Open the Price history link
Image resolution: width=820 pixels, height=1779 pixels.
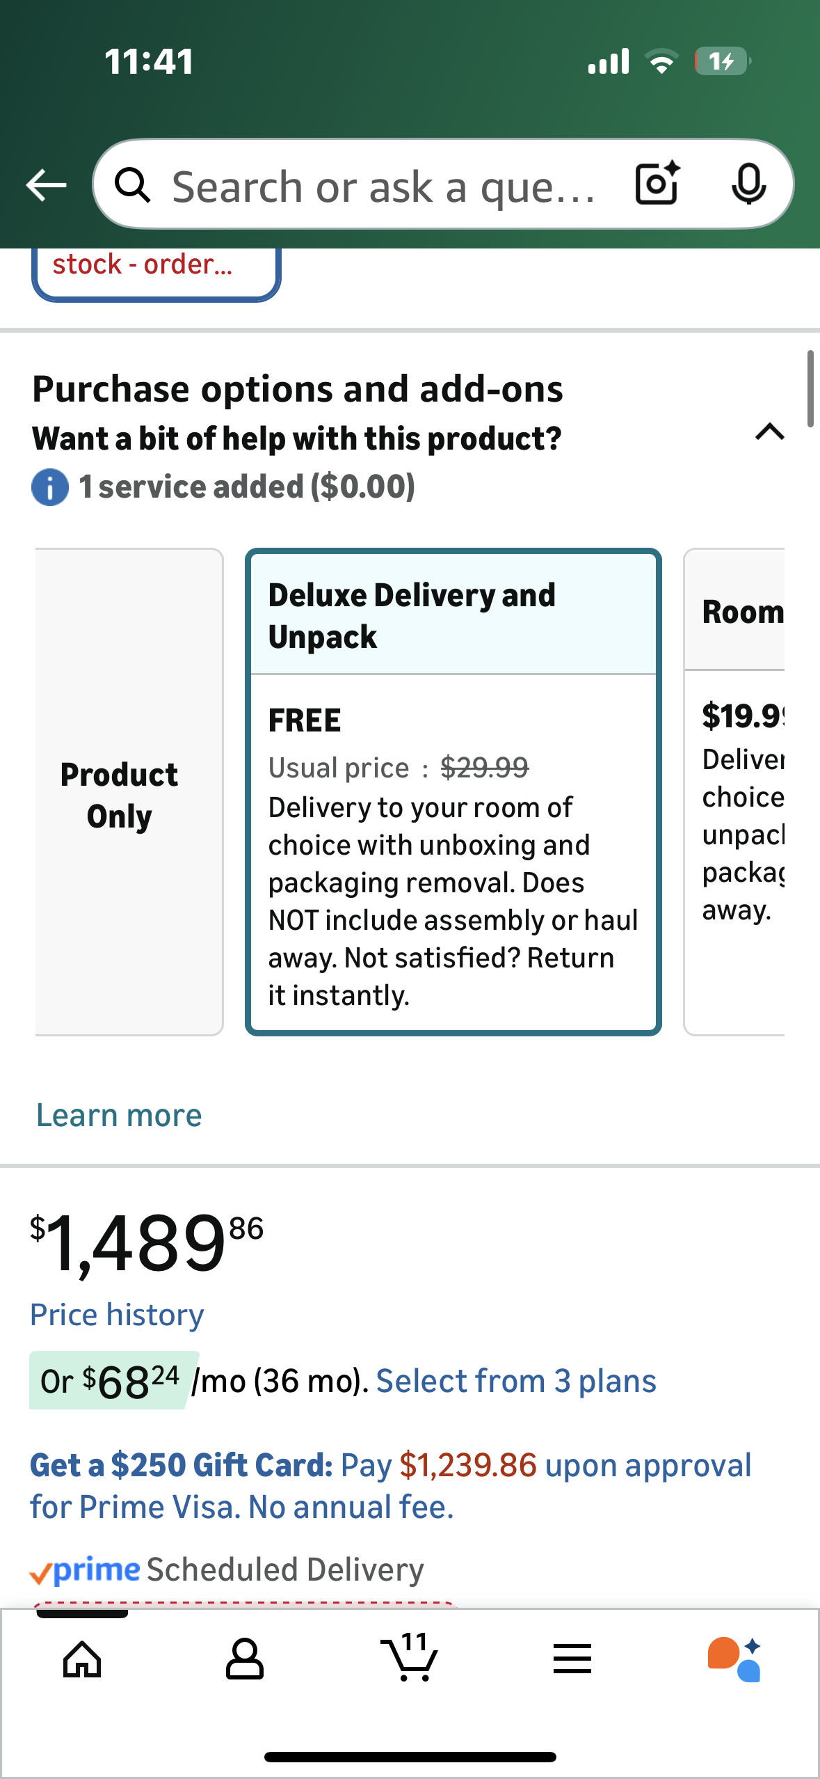(x=117, y=1315)
